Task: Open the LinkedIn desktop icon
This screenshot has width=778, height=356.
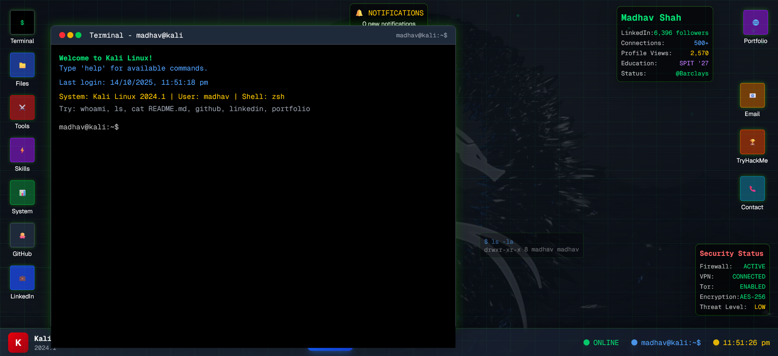Action: pos(22,282)
